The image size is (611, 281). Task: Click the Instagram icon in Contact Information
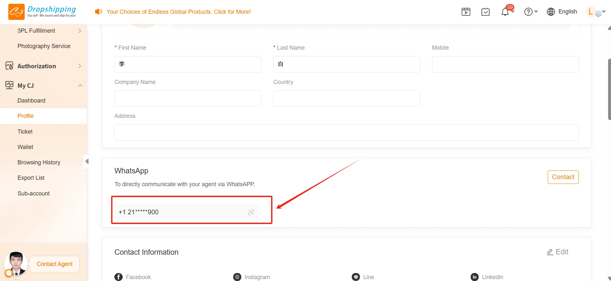pyautogui.click(x=237, y=277)
